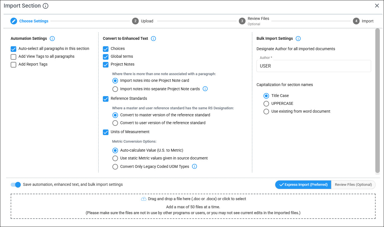Click info icon beside Legacy Coded UOM Types
This screenshot has height=227, width=384.
[195, 166]
